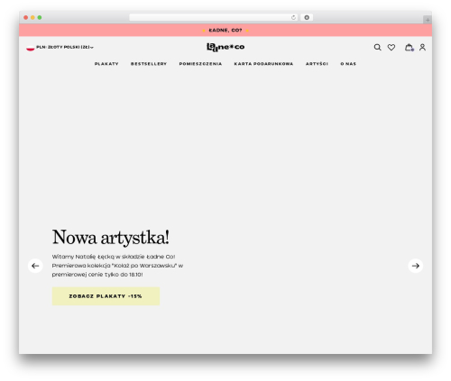
Task: Open the Plakaty menu
Action: (106, 64)
